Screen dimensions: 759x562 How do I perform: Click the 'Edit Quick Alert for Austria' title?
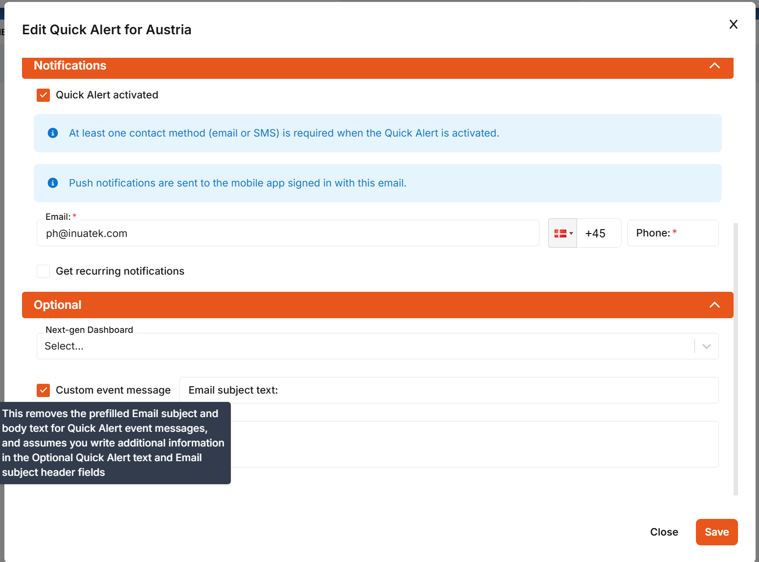[107, 30]
